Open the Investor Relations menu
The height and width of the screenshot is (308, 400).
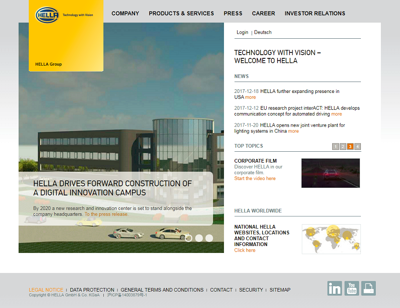click(315, 13)
